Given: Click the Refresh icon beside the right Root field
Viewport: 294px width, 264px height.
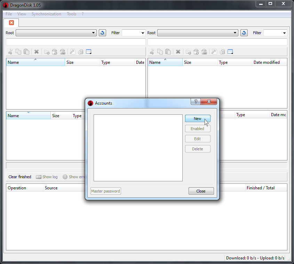Looking at the screenshot, I should 244,32.
